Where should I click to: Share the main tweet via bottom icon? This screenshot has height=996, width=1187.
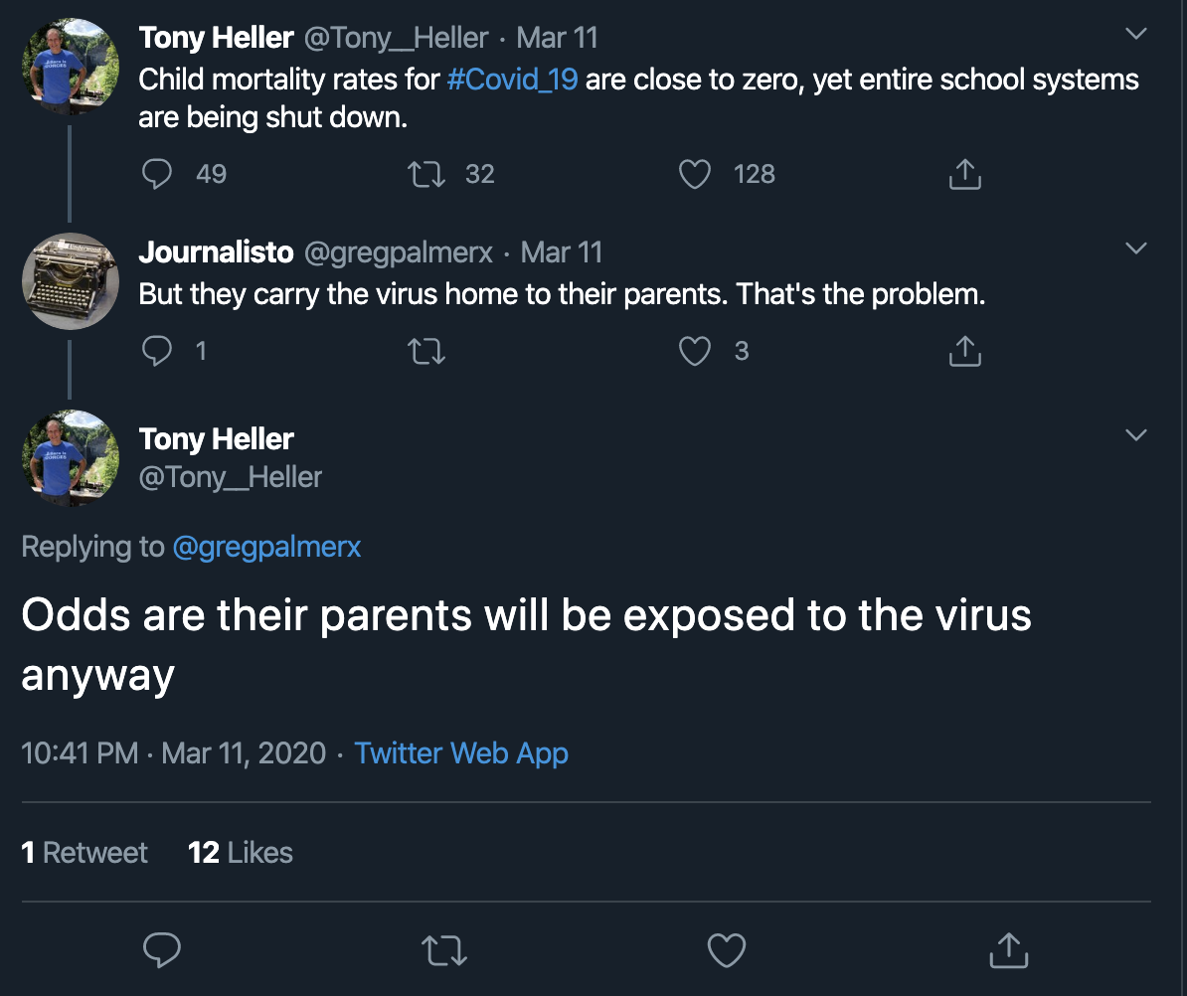click(1008, 950)
